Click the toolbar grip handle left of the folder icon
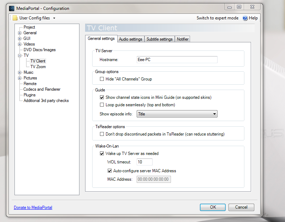 (10, 18)
